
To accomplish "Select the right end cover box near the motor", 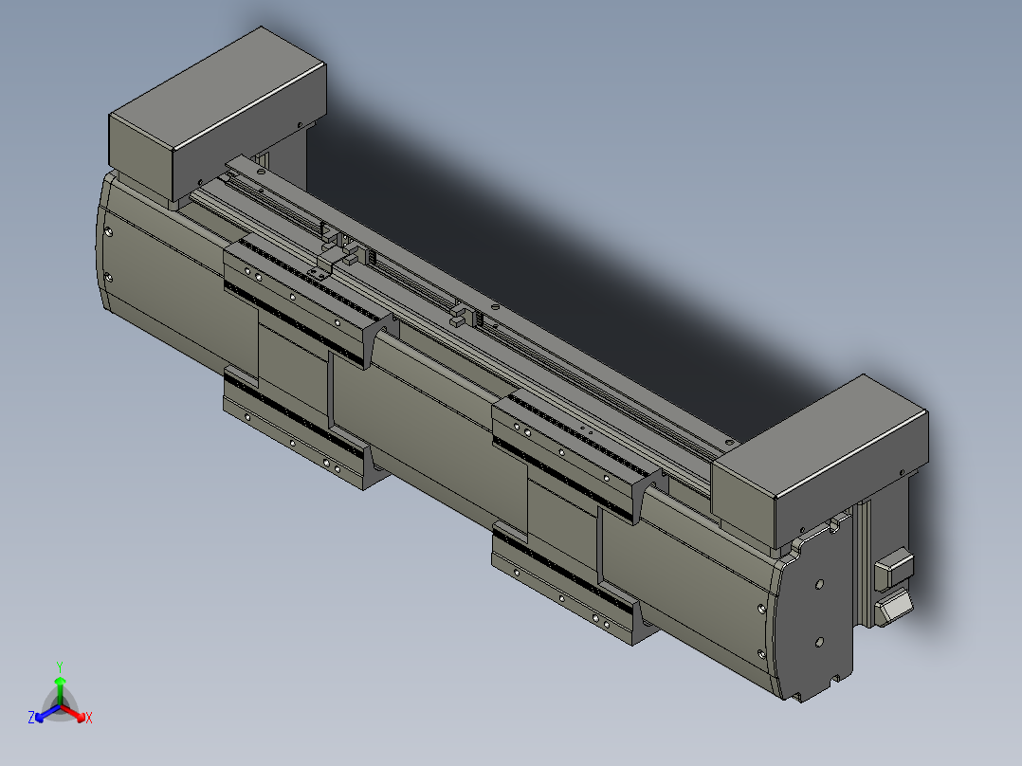I will (820, 461).
